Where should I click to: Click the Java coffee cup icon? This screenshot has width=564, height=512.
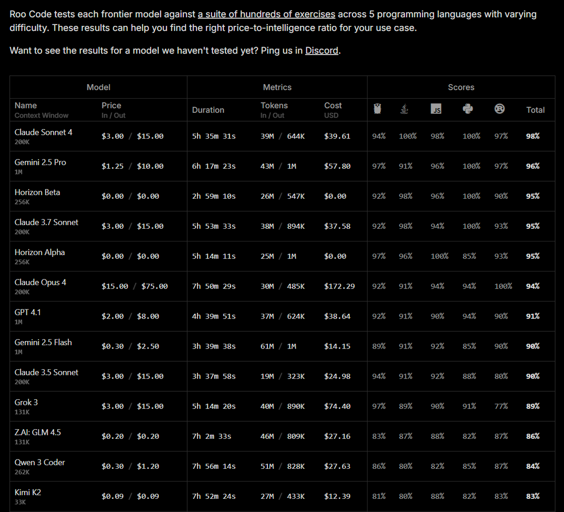(404, 109)
